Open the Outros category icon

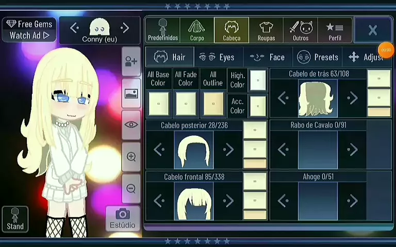[300, 30]
